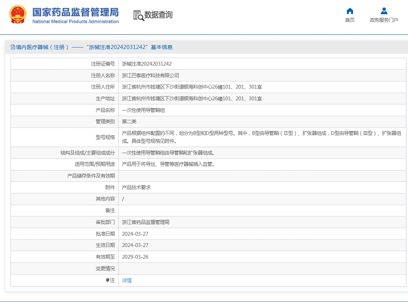Click the 批准日期 label

[x=105, y=234]
